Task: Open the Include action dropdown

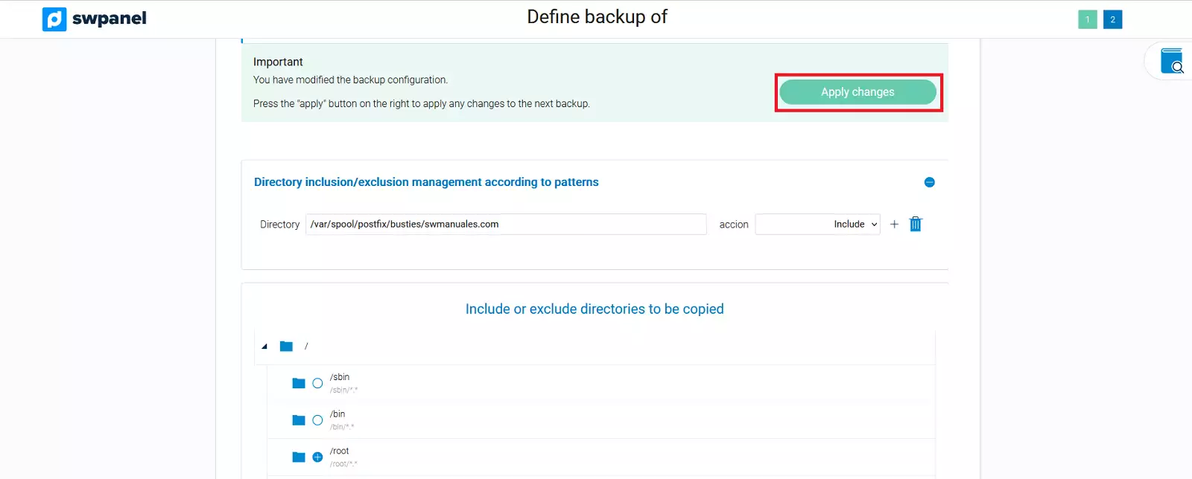Action: 818,224
